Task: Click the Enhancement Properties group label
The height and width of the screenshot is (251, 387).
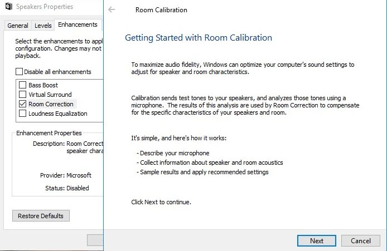Action: [x=49, y=133]
